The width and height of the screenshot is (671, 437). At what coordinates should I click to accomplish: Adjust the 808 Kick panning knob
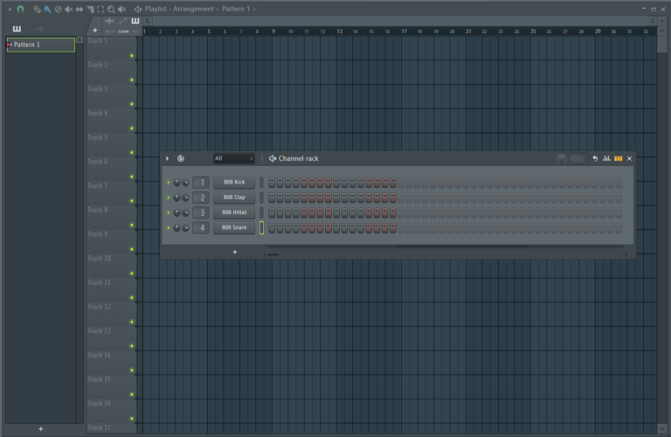coord(176,183)
